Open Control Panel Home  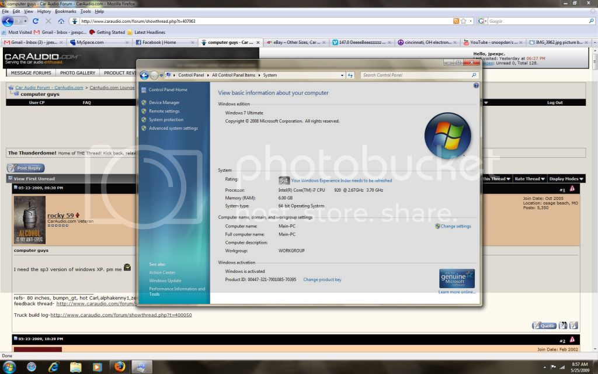168,89
